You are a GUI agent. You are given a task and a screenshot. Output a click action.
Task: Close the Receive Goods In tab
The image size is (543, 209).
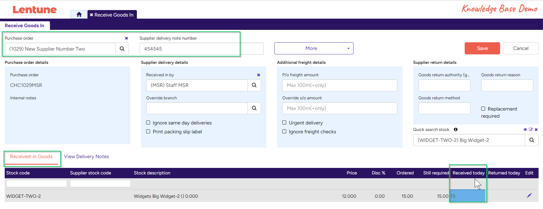click(x=91, y=15)
